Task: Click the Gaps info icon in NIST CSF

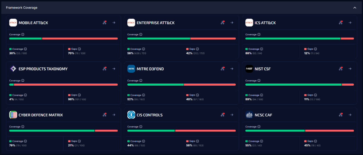Action: 315,95
